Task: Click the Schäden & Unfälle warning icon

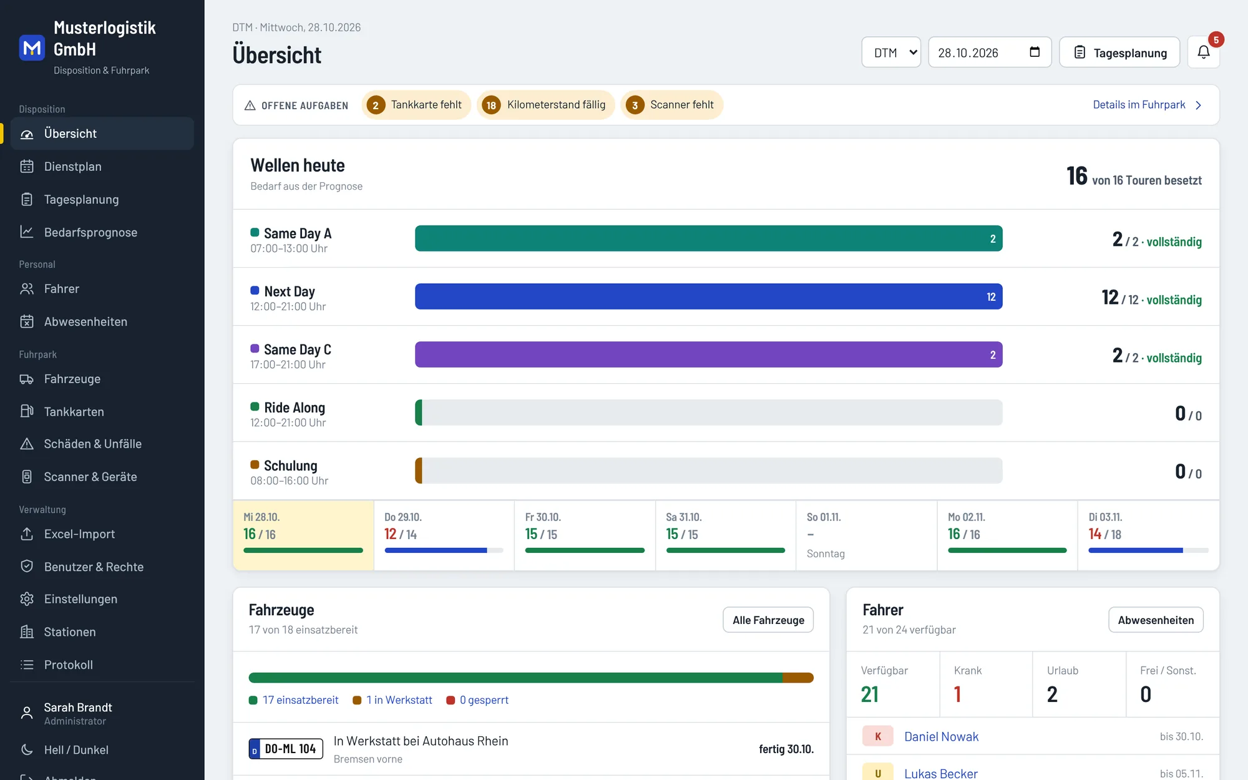Action: click(27, 444)
